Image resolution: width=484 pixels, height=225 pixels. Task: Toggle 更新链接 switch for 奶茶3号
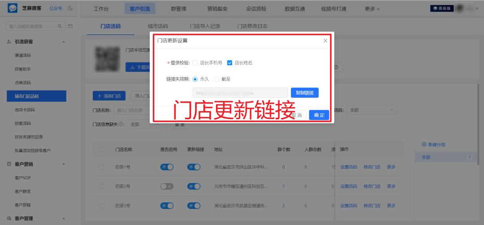point(194,206)
